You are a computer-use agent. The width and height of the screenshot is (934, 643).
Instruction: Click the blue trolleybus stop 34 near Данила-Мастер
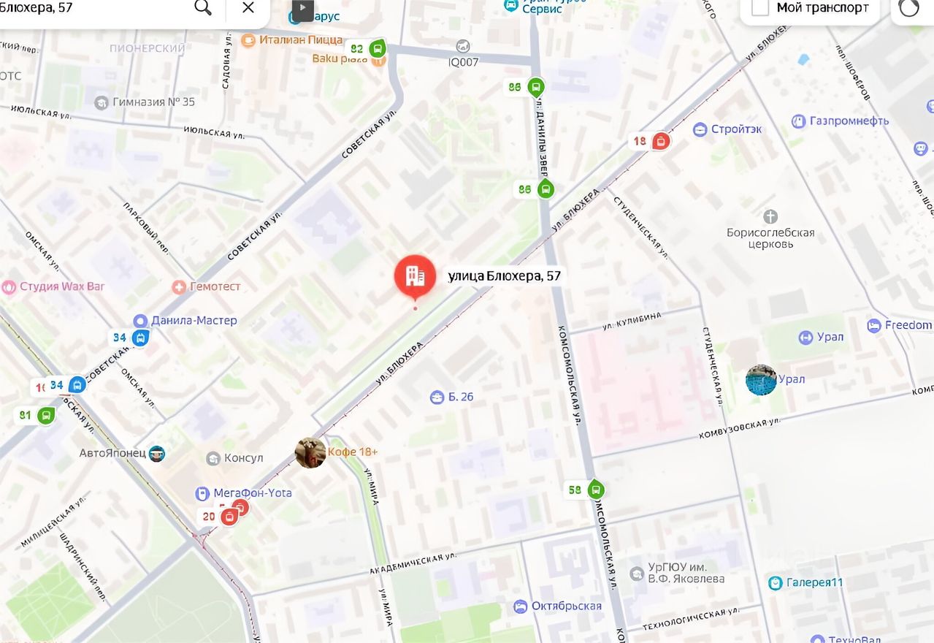click(142, 338)
